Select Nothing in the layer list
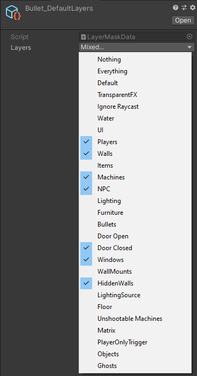Screen dimensions: 197x376 click(136, 59)
